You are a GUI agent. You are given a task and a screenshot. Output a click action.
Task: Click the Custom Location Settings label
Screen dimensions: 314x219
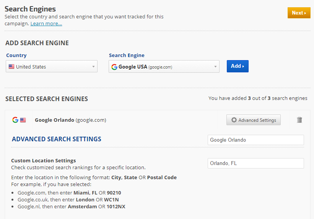[x=44, y=161]
